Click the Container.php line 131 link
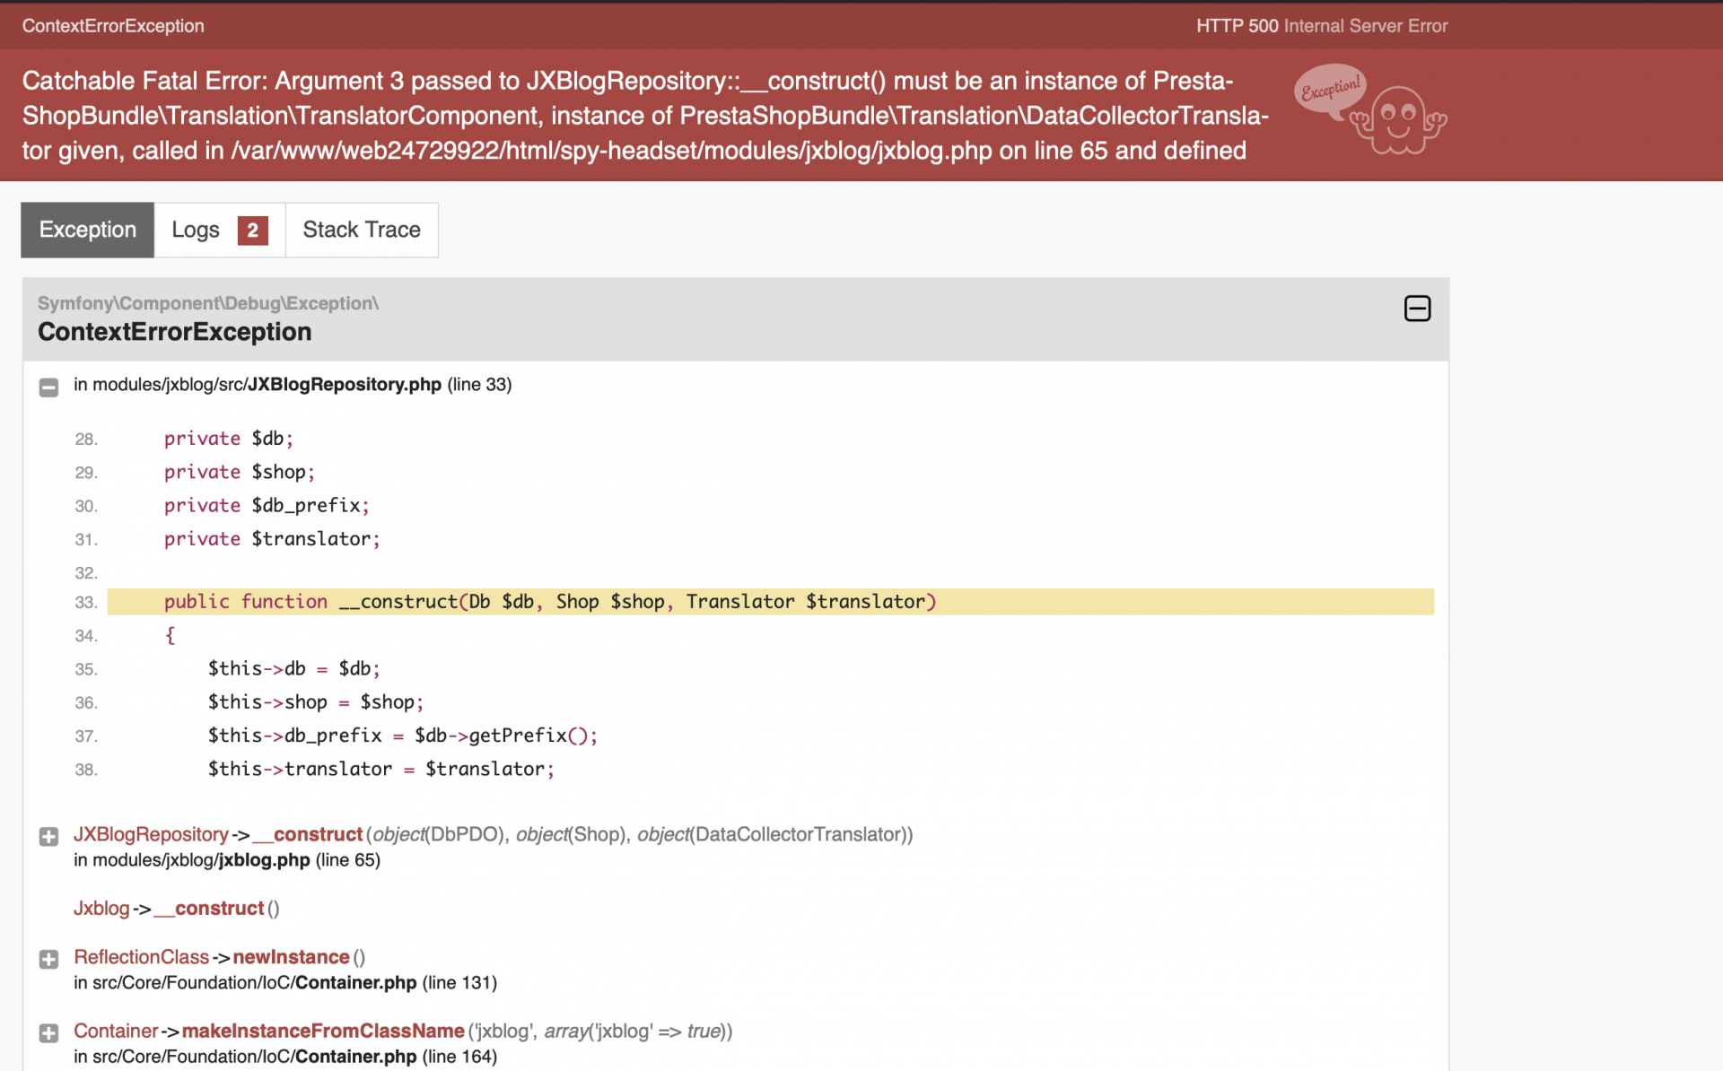This screenshot has width=1723, height=1071. point(355,982)
